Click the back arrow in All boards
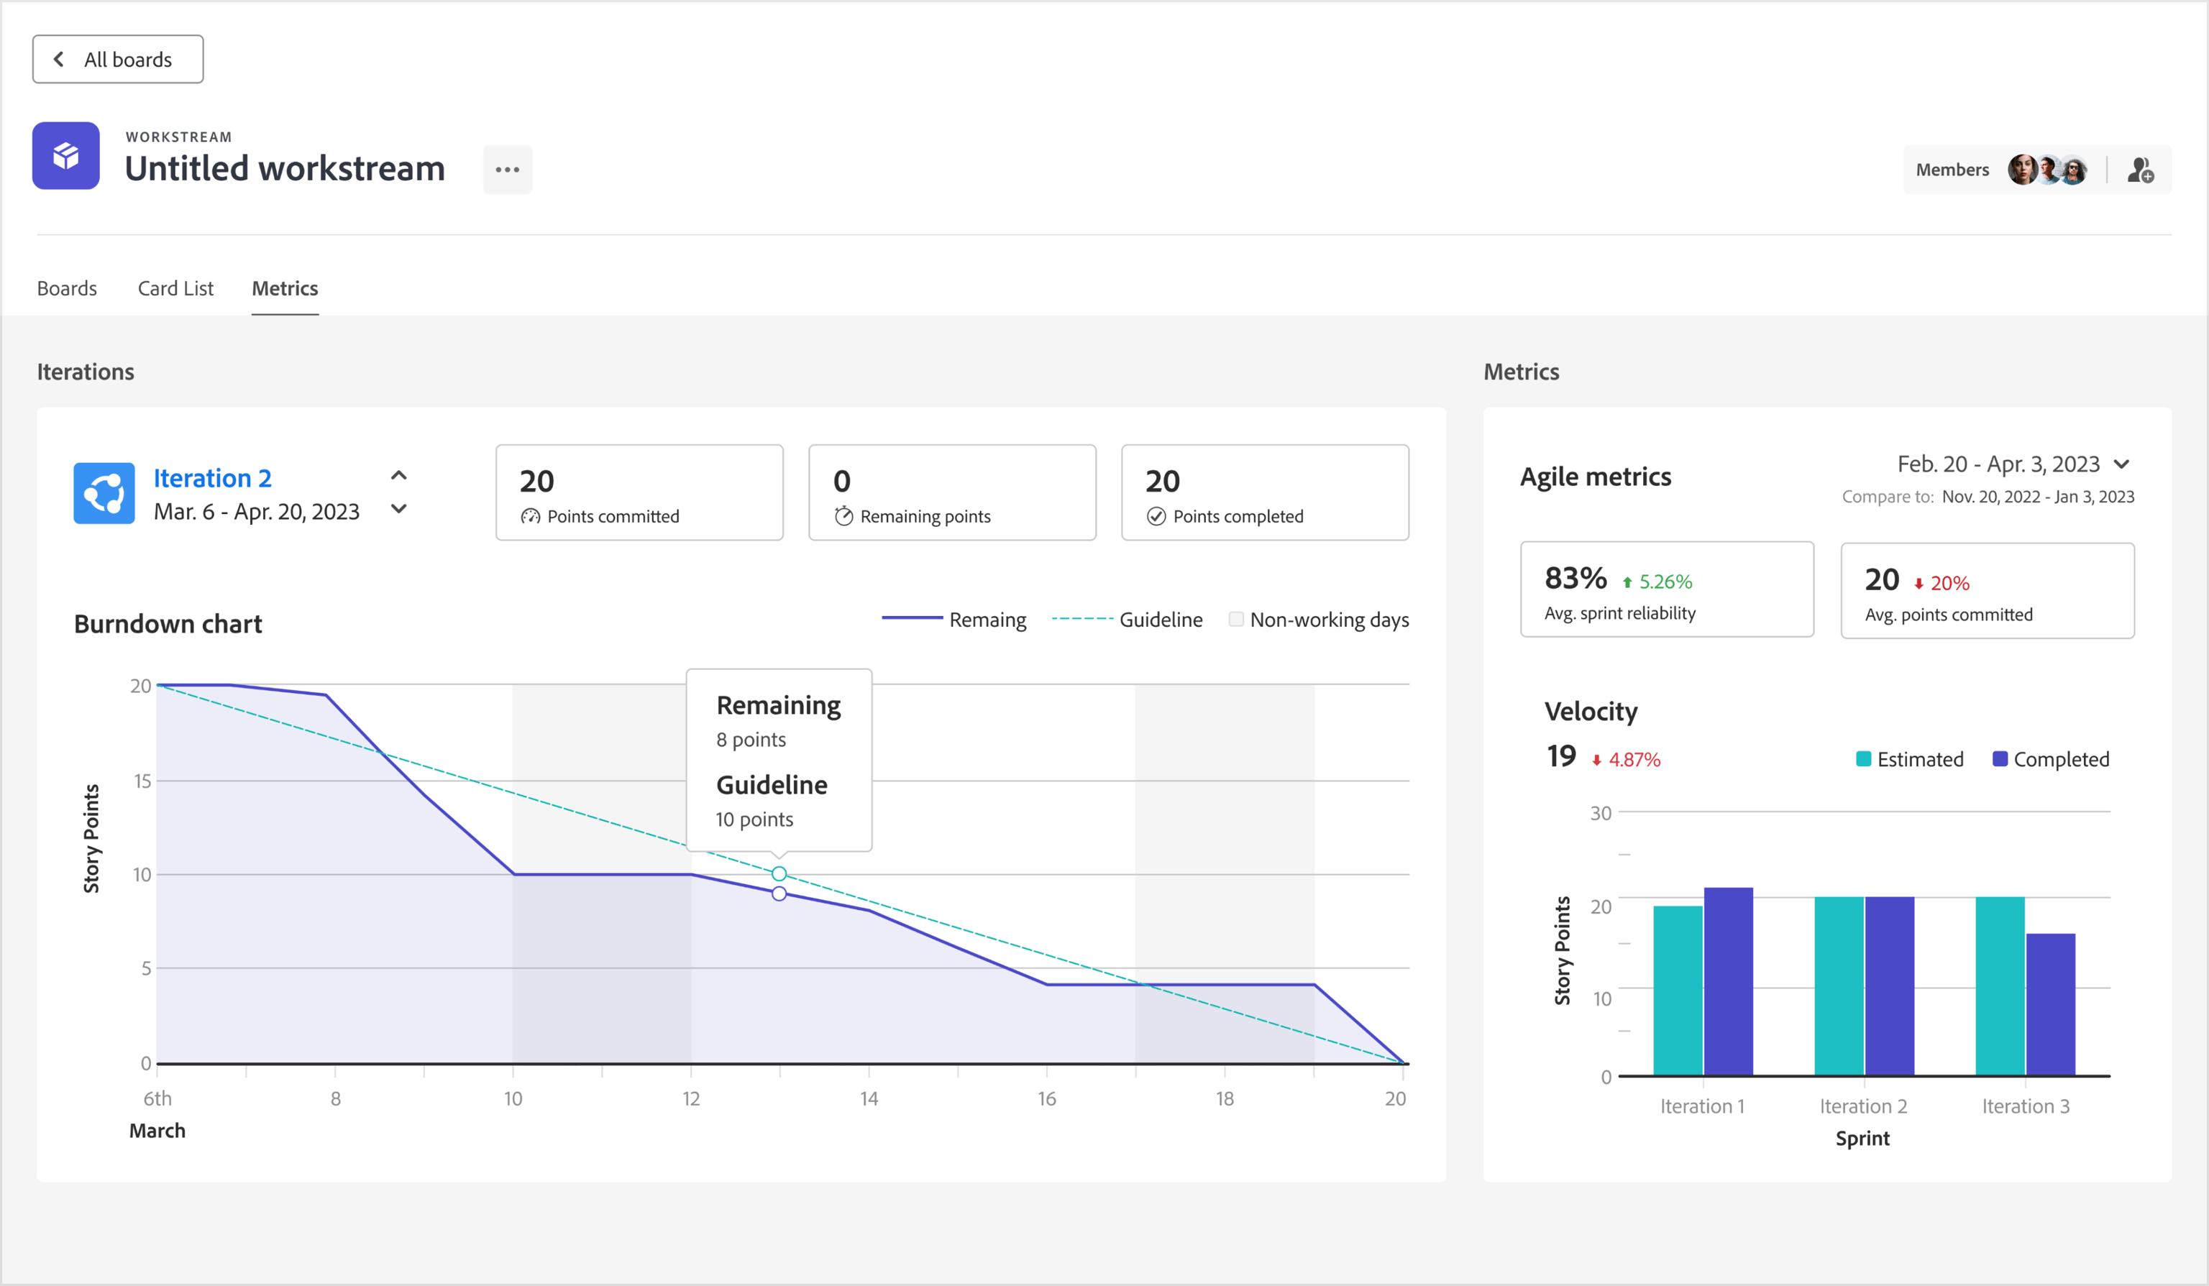Viewport: 2209px width, 1286px height. pos(59,59)
